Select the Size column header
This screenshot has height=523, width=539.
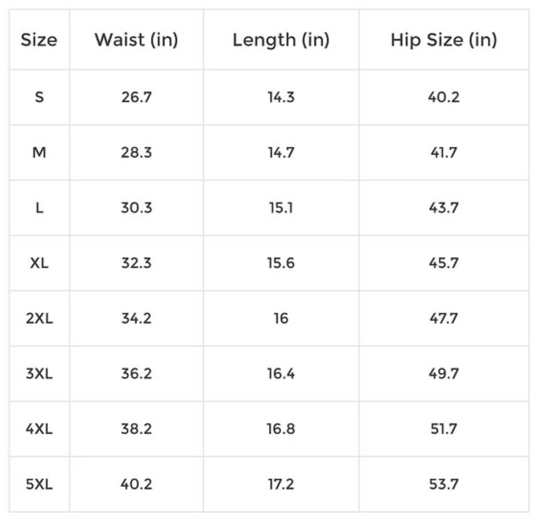click(39, 40)
